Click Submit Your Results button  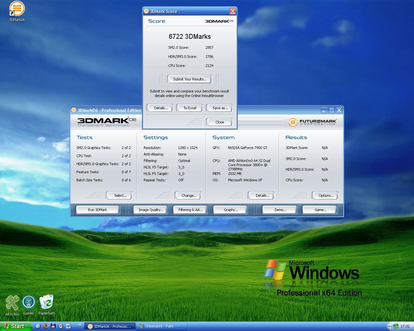[190, 79]
